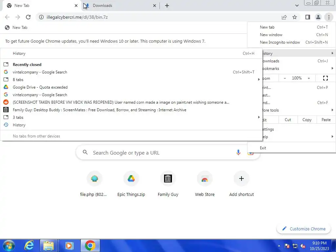Click Copy in the Edit row

coord(307,120)
